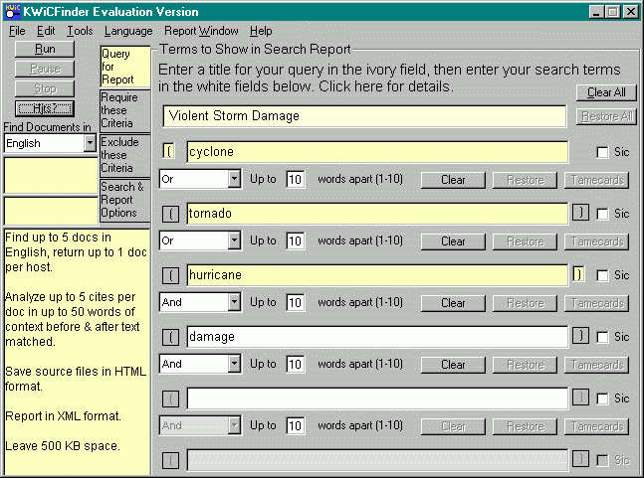
Task: Click 'Find up to 5 docs in' summary text
Action: pyautogui.click(x=58, y=238)
